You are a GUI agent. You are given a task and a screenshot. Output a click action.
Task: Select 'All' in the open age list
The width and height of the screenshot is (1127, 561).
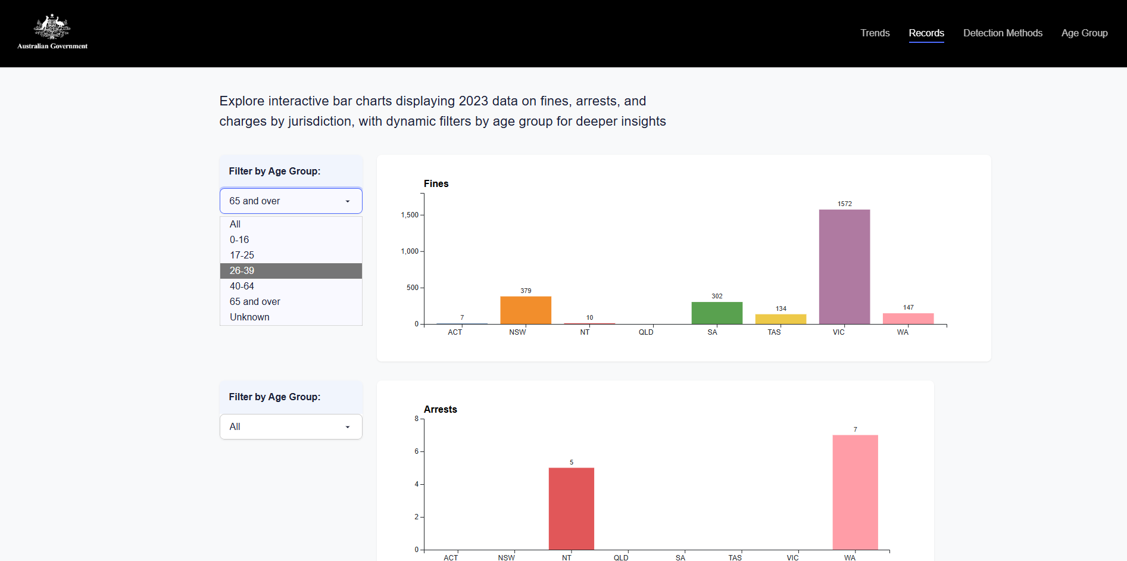235,225
